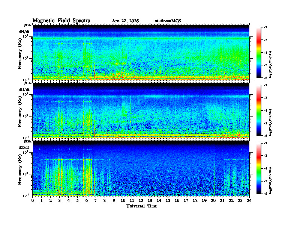Click the dH/dt panel color scale bar
Screen dimensions: 297x230
pos(259,53)
